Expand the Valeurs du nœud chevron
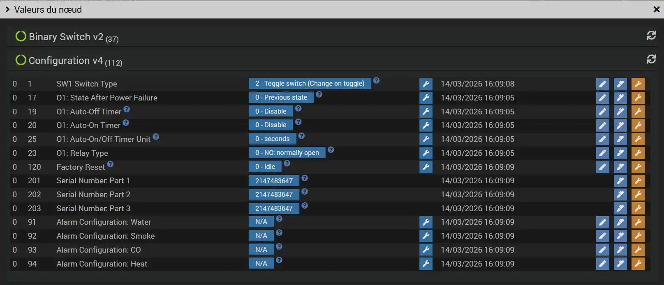This screenshot has width=664, height=285. 7,9
